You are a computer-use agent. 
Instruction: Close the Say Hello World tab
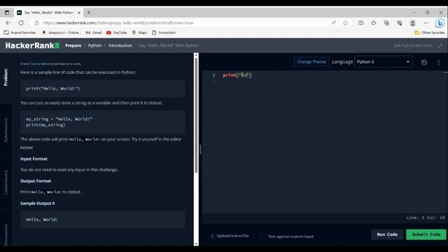click(x=79, y=13)
